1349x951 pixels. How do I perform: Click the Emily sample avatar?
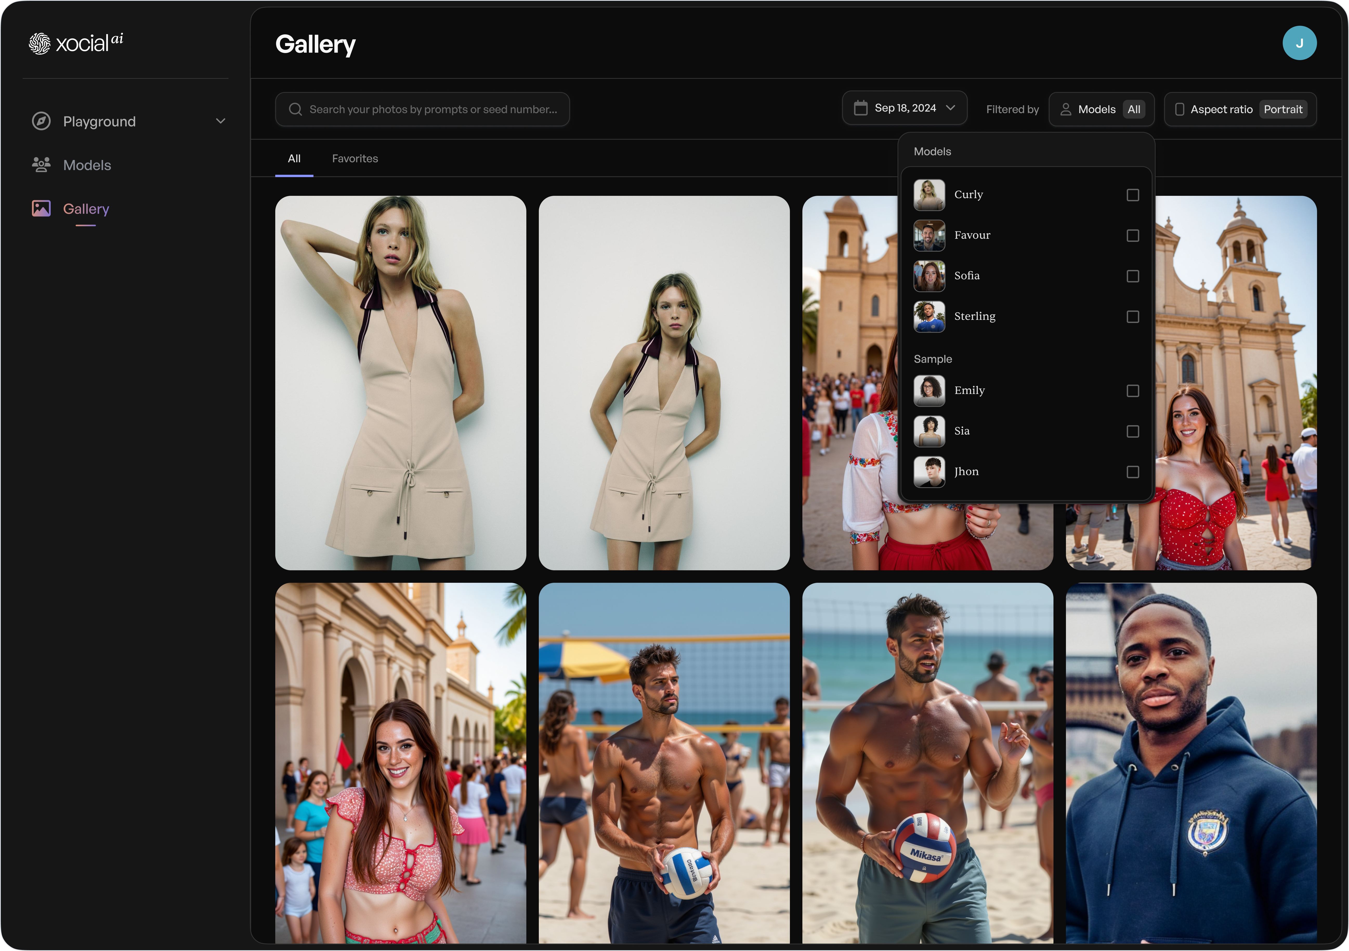coord(929,390)
